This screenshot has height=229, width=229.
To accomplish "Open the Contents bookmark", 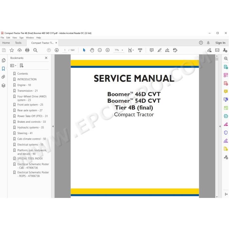I will pyautogui.click(x=23, y=74).
